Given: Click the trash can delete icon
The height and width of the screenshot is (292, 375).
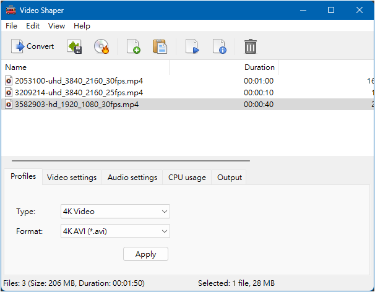Looking at the screenshot, I should tap(251, 46).
